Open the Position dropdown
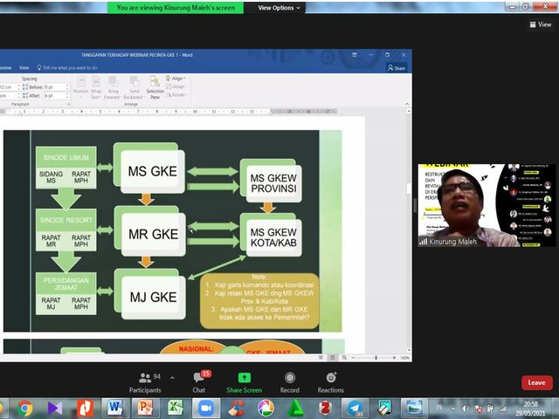This screenshot has height=419, width=559. tap(80, 87)
